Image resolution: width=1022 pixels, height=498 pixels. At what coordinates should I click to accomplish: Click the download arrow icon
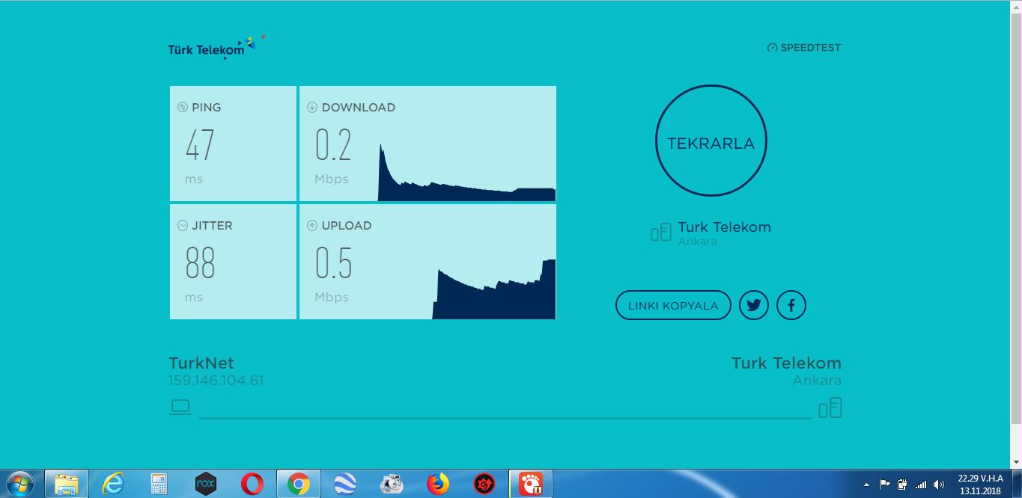[x=312, y=107]
